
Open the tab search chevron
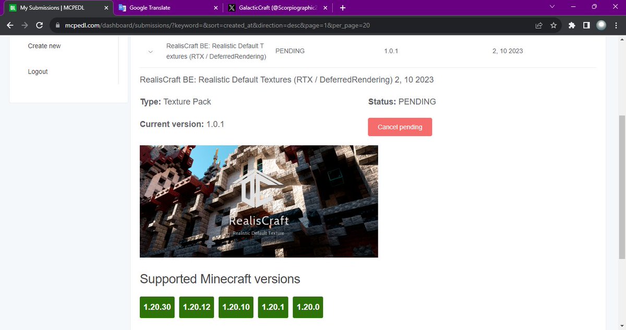[x=552, y=7]
